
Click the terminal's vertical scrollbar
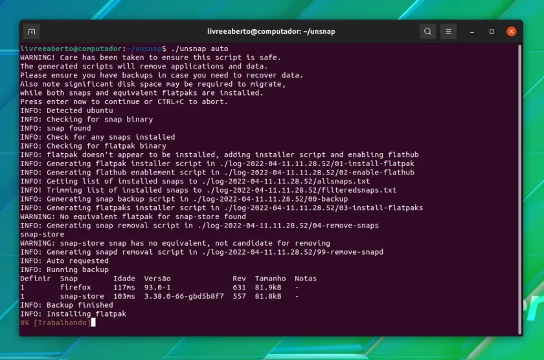click(519, 189)
